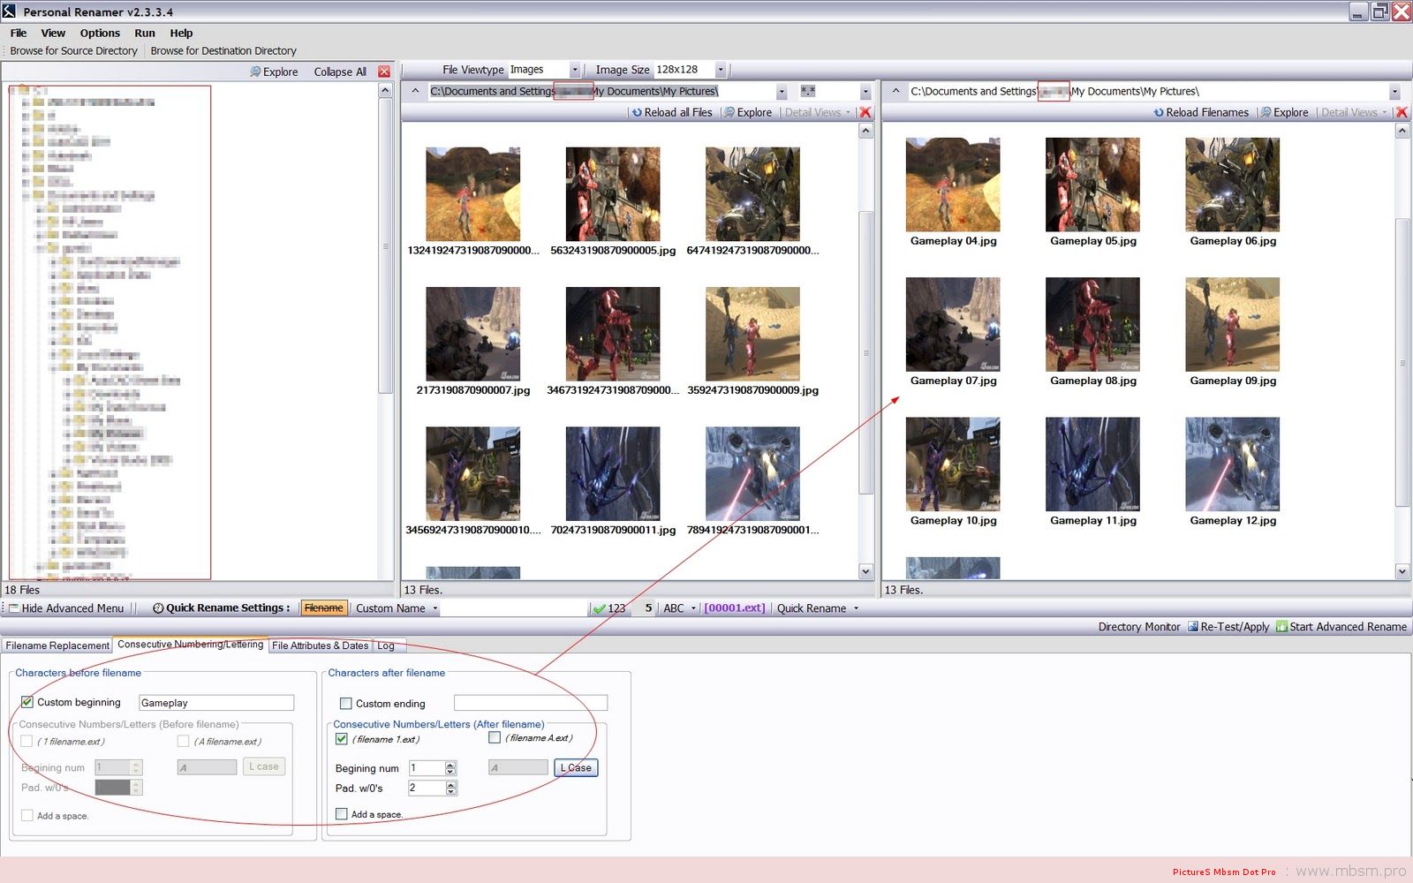Expand the Custom Name dropdown
Screen dimensions: 1413x883
click(434, 608)
